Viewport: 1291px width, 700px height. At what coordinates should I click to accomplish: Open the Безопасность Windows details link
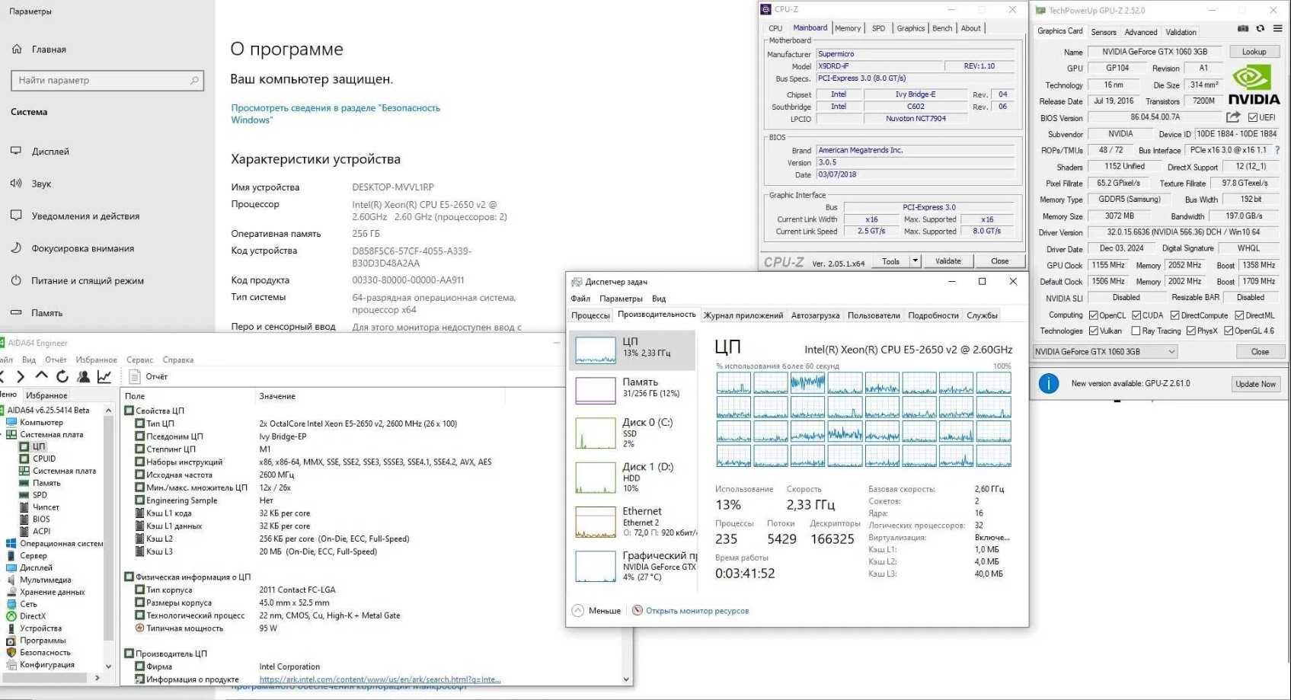click(x=335, y=113)
